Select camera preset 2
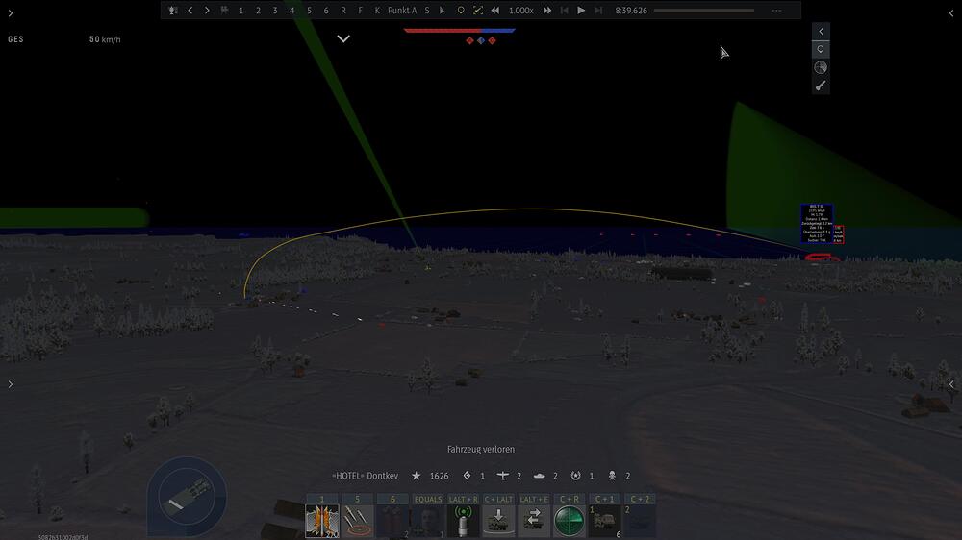Image resolution: width=962 pixels, height=540 pixels. pos(258,11)
